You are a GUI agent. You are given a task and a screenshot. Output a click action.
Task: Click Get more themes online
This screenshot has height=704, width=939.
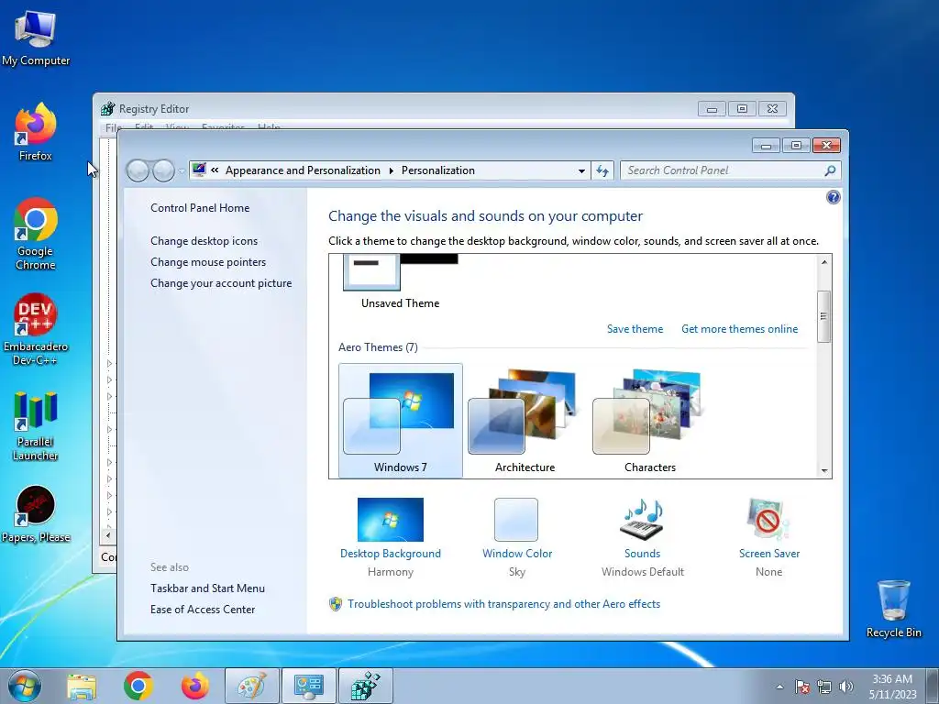(x=740, y=329)
